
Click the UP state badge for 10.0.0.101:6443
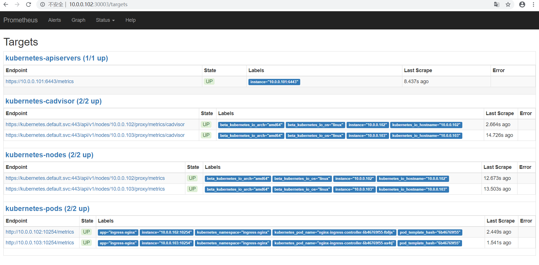point(209,81)
